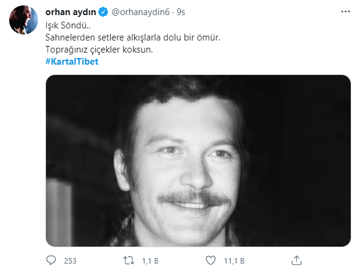The image size is (358, 272).
Task: Like the tweet with heart icon
Action: (x=210, y=261)
